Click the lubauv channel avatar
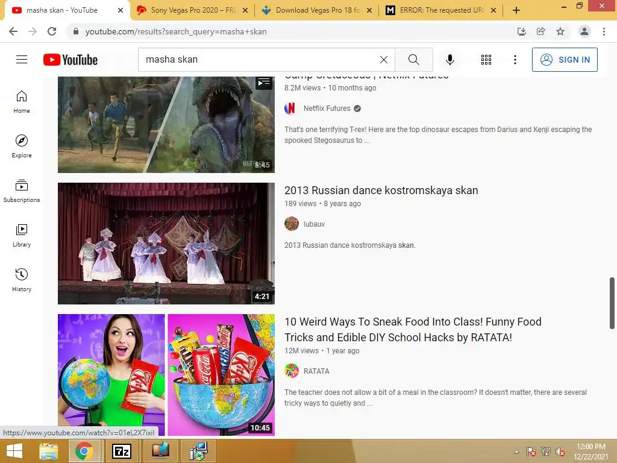Image resolution: width=617 pixels, height=463 pixels. (292, 224)
